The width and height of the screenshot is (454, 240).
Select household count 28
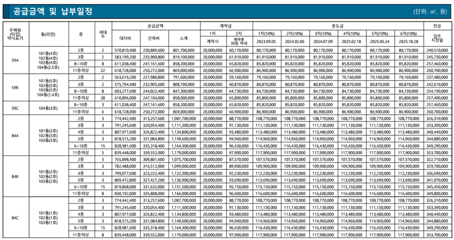pyautogui.click(x=103, y=98)
